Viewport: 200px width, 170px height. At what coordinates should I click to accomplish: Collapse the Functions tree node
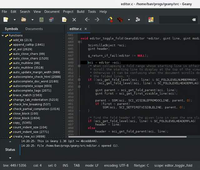[x=3, y=36]
